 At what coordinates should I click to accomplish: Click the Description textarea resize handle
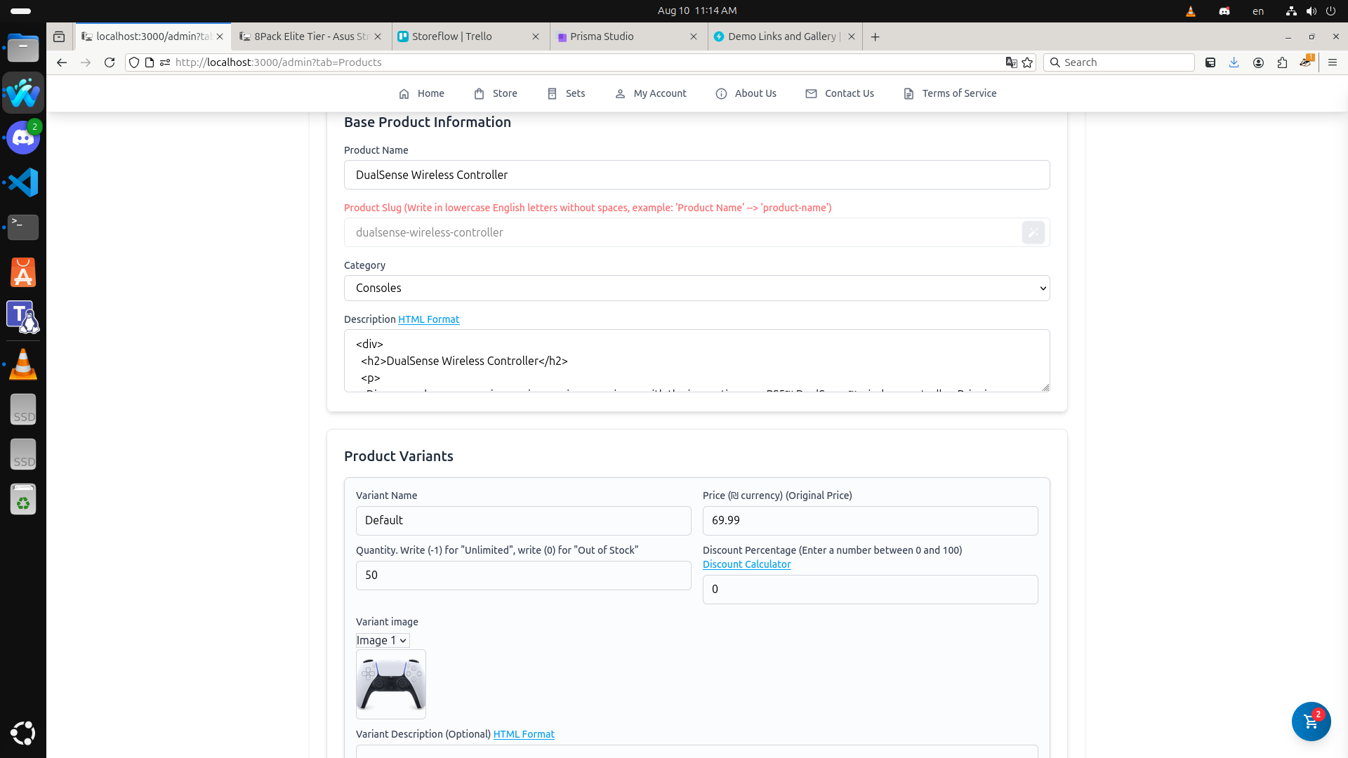1045,387
